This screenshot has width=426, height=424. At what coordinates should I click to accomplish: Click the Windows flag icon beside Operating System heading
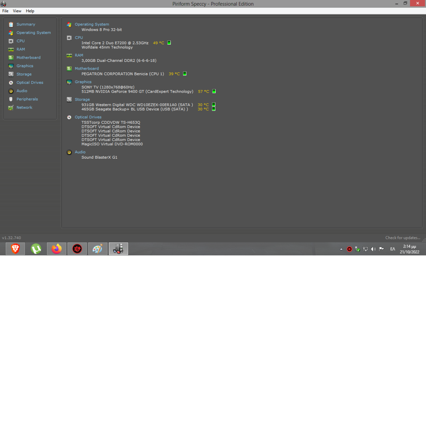69,24
